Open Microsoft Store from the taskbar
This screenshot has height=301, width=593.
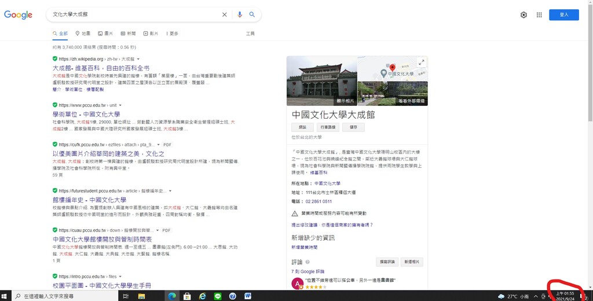click(x=187, y=296)
